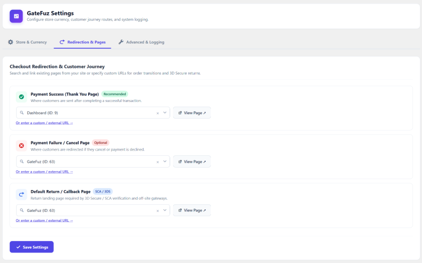Click external link icon on Payment Success View Page

click(180, 113)
